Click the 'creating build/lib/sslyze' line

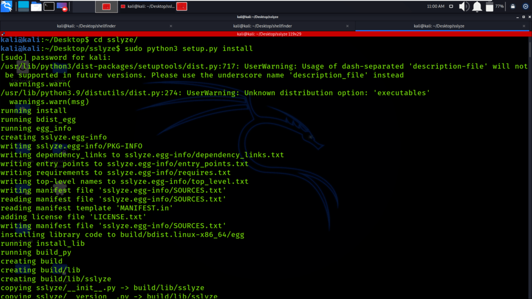click(56, 279)
